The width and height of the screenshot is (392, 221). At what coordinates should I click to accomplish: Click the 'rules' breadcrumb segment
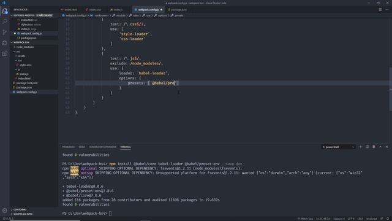pos(136,15)
